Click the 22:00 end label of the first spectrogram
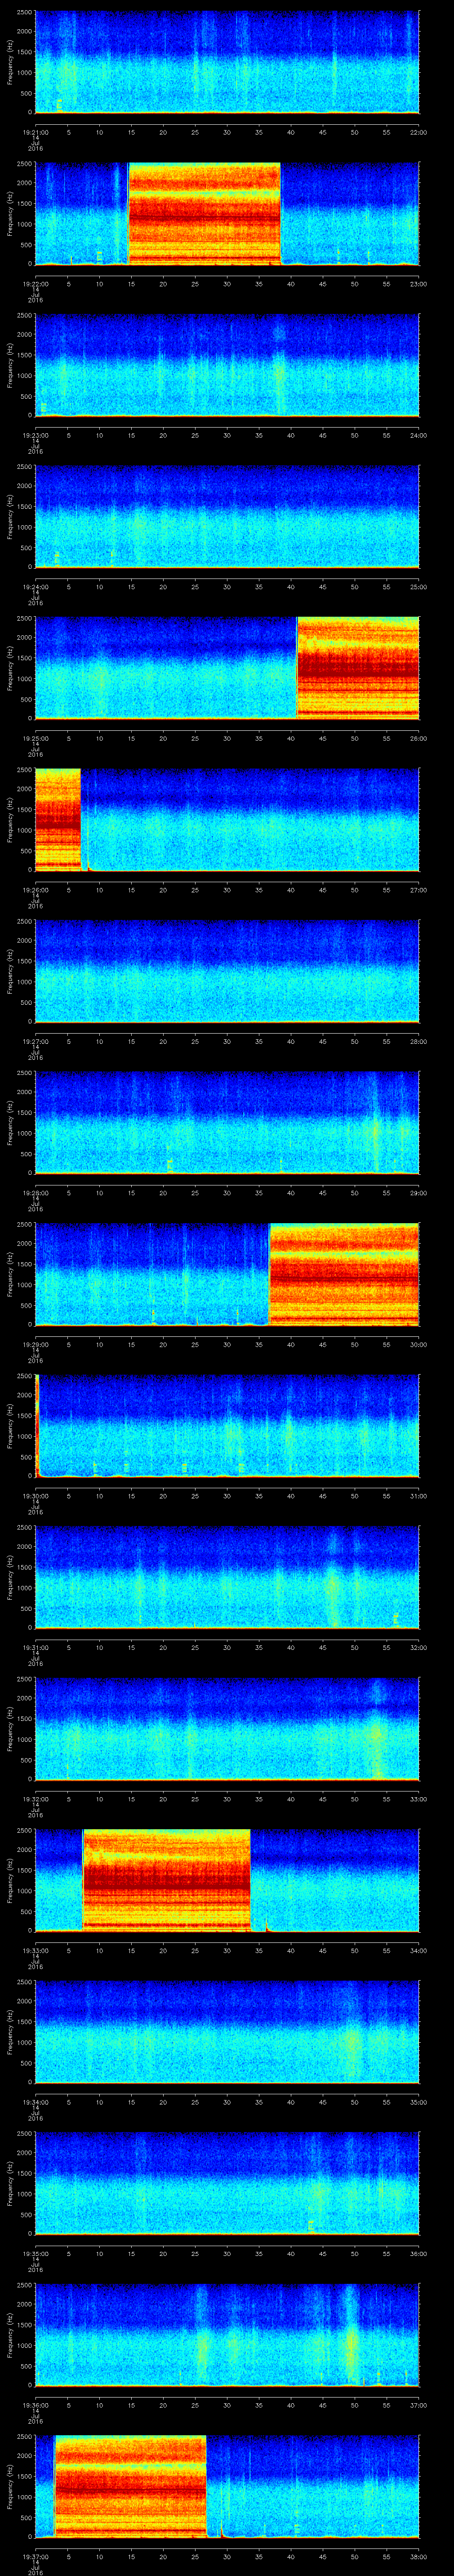This screenshot has height=2576, width=454. (418, 132)
